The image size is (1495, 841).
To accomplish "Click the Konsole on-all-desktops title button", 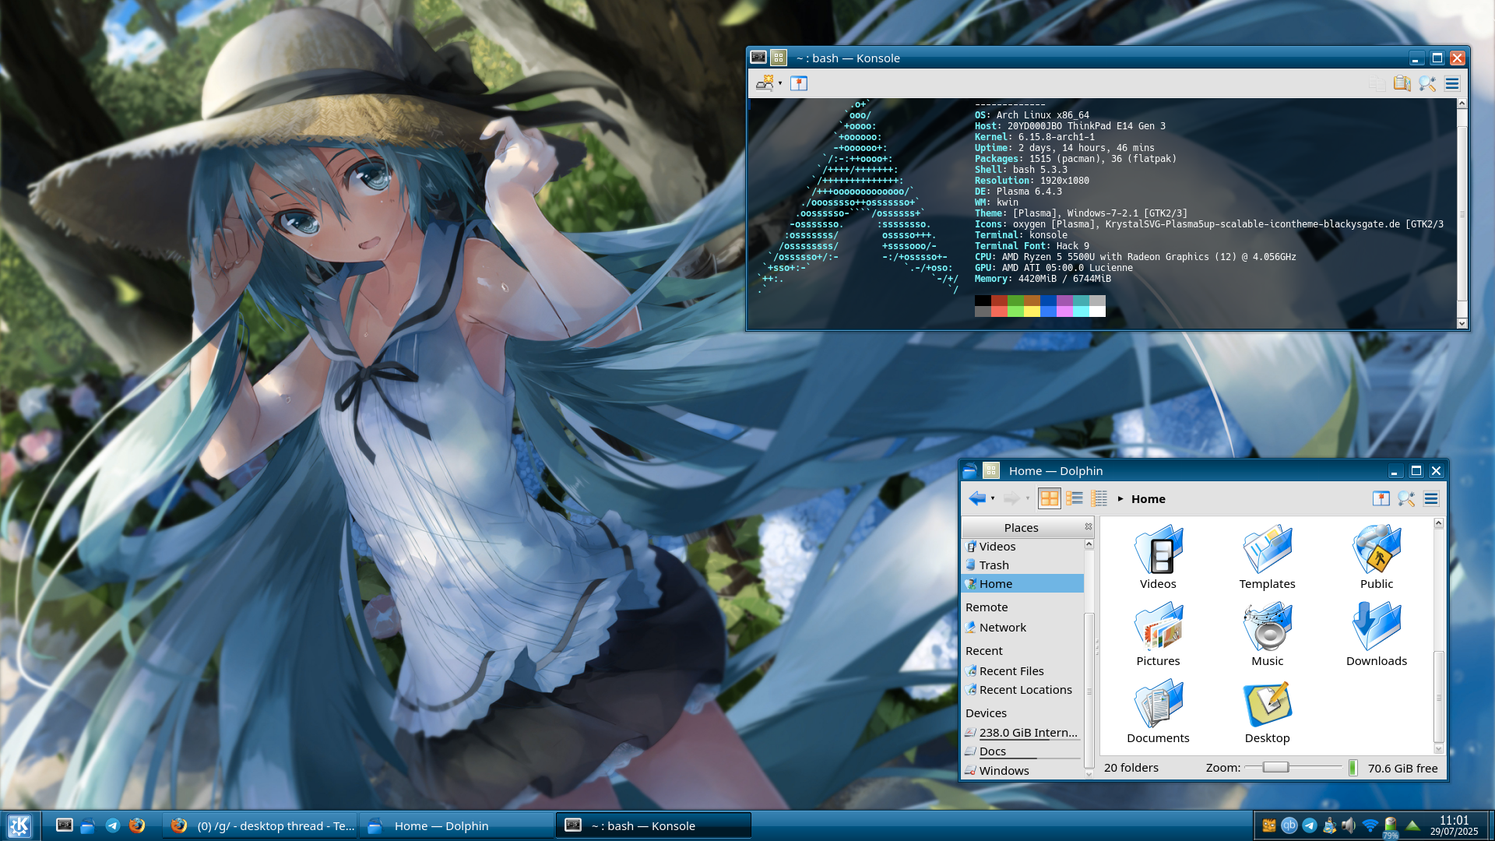I will [779, 58].
